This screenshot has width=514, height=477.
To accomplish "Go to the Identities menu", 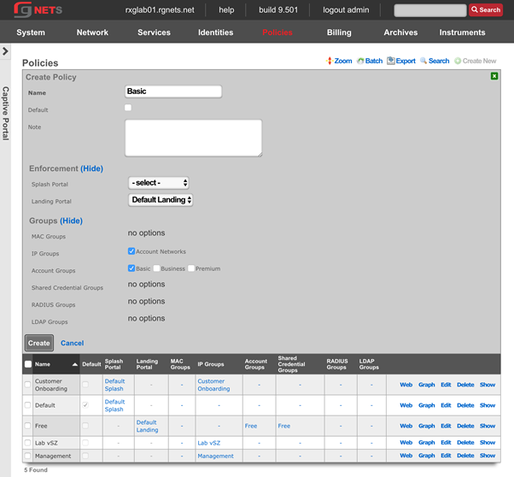I will pos(215,32).
